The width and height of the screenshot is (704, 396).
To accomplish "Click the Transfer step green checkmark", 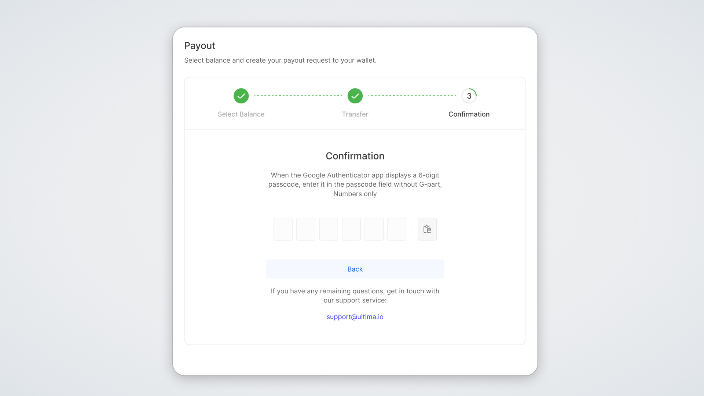I will click(x=355, y=96).
